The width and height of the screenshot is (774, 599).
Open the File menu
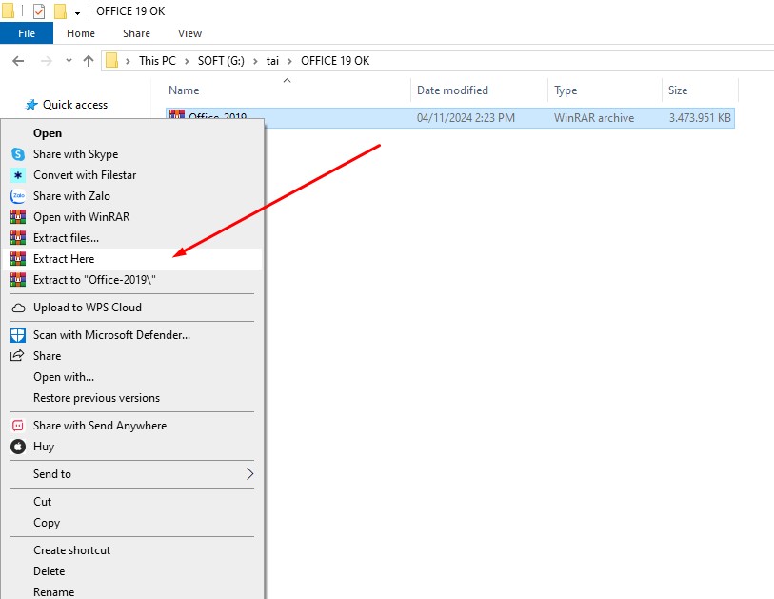[x=27, y=32]
